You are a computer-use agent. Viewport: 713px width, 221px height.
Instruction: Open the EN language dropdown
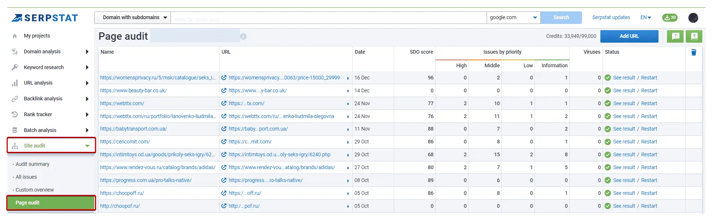click(646, 17)
